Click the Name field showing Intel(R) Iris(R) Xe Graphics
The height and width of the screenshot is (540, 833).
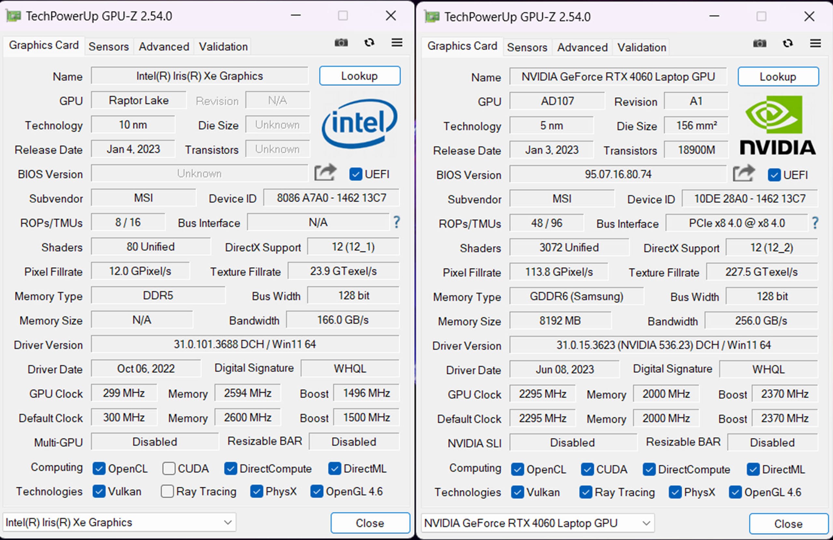coord(199,76)
